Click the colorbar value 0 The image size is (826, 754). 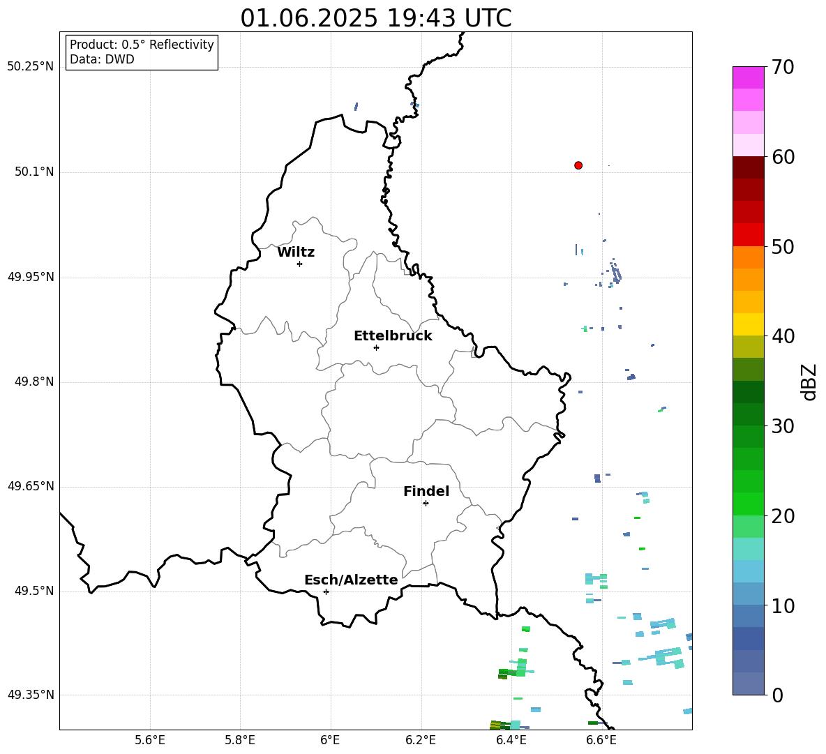[x=777, y=695]
